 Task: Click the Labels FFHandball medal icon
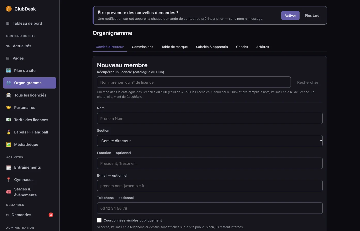(8, 132)
